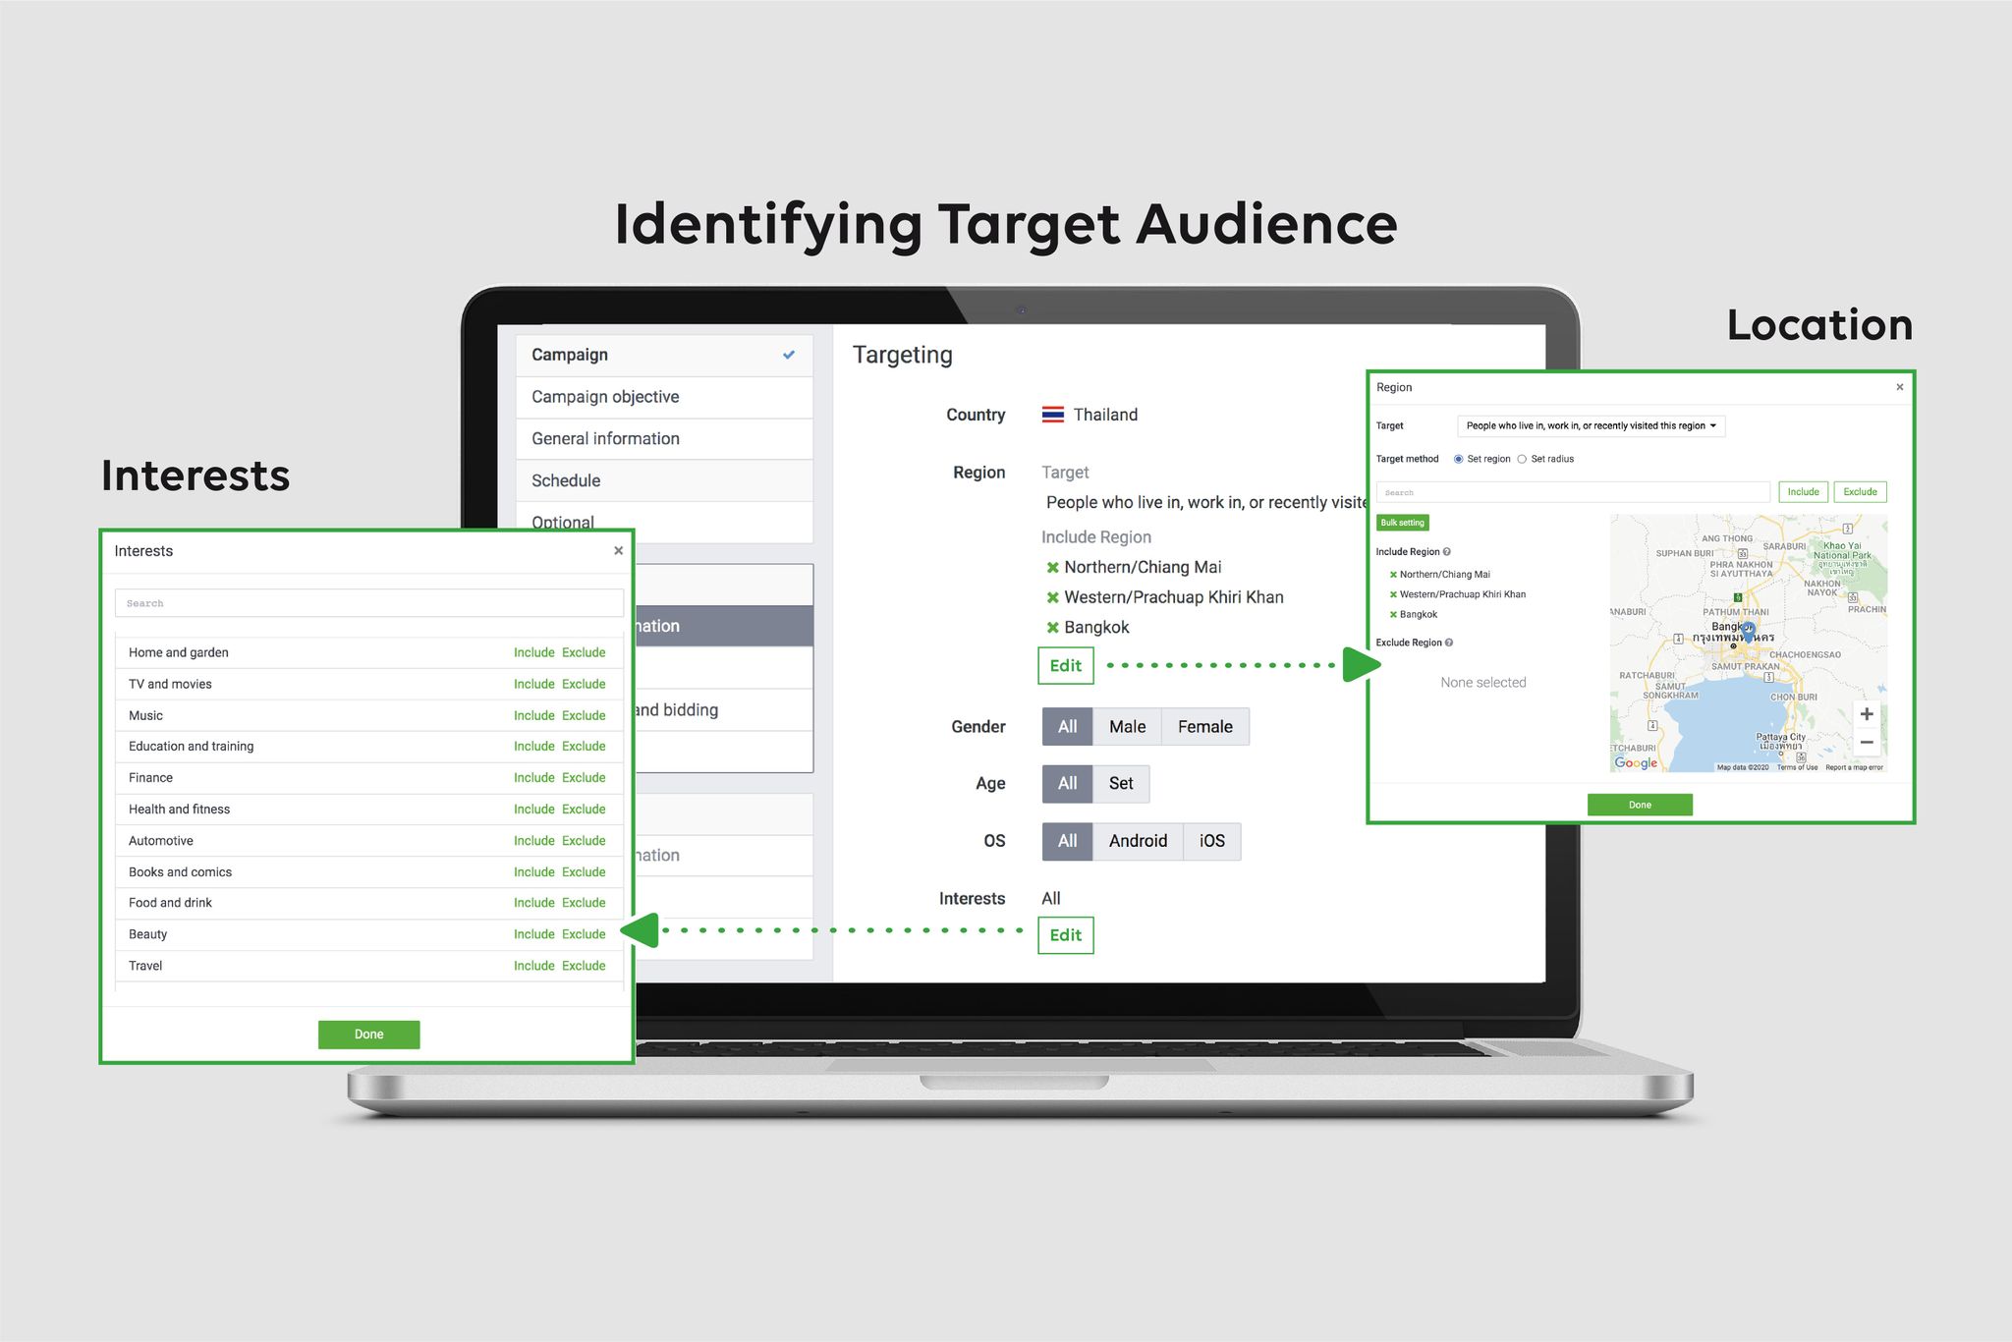Select Set region radio button
The width and height of the screenshot is (2012, 1342).
click(1459, 459)
